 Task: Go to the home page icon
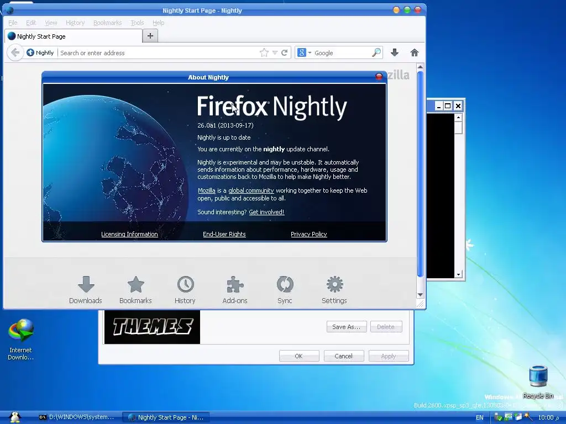[x=415, y=52]
